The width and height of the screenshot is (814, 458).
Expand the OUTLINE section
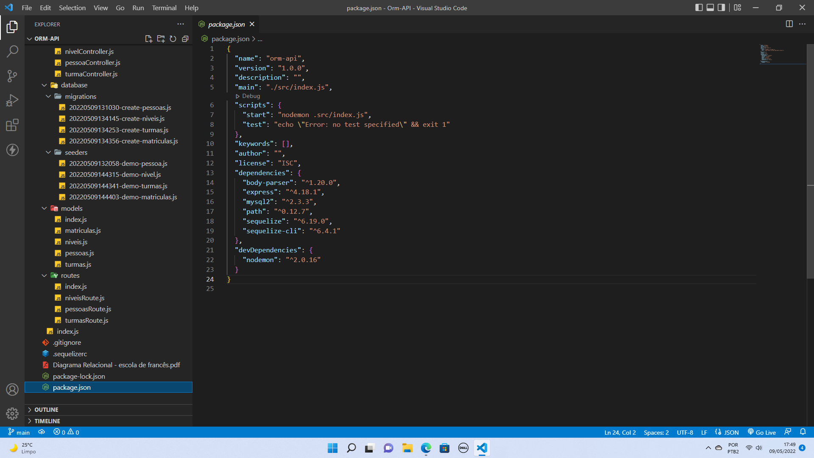click(x=47, y=410)
